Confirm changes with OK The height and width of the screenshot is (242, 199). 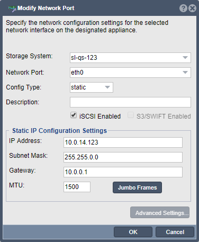pyautogui.click(x=133, y=232)
